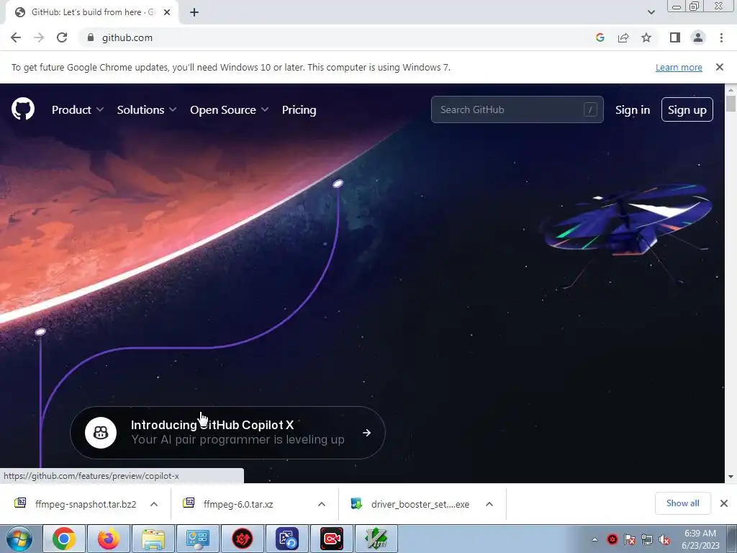Open the Introducing GitHub Copilot X banner

(228, 433)
